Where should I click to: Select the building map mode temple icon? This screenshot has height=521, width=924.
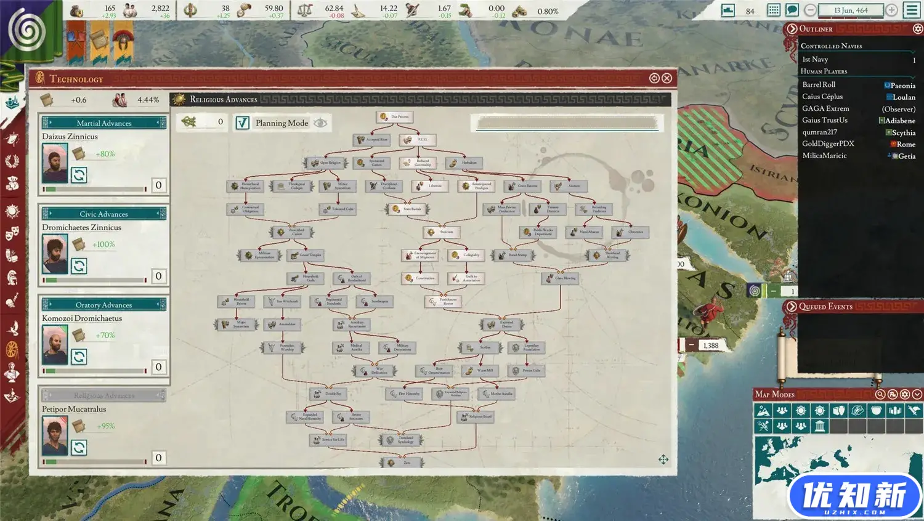(x=820, y=426)
